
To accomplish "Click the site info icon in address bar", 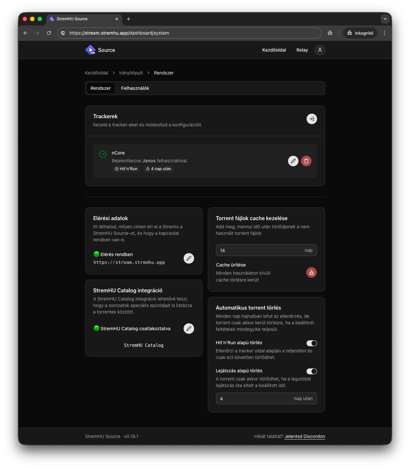I will 63,33.
